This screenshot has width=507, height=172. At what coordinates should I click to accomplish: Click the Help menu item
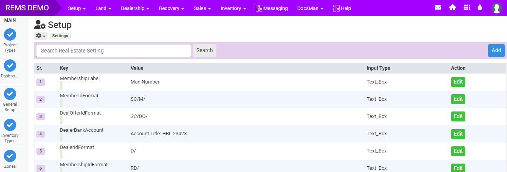(342, 8)
